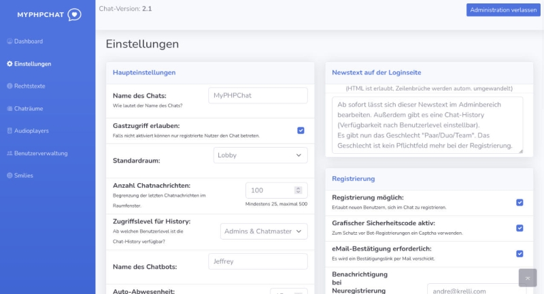
Task: Open the Auto-Abwesenheit dropdown
Action: pyautogui.click(x=288, y=291)
